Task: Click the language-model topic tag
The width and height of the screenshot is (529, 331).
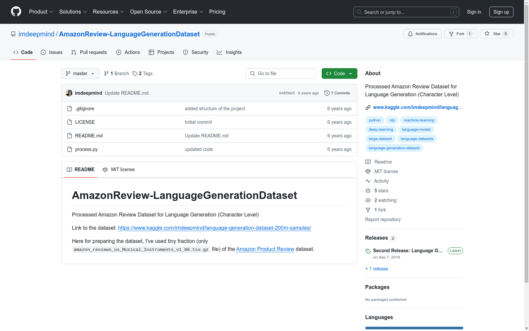Action: pyautogui.click(x=416, y=129)
